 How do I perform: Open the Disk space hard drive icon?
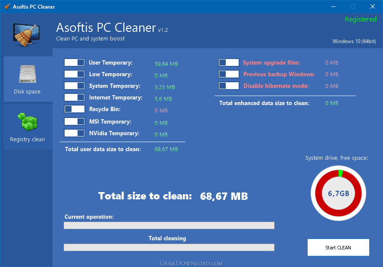tap(28, 74)
